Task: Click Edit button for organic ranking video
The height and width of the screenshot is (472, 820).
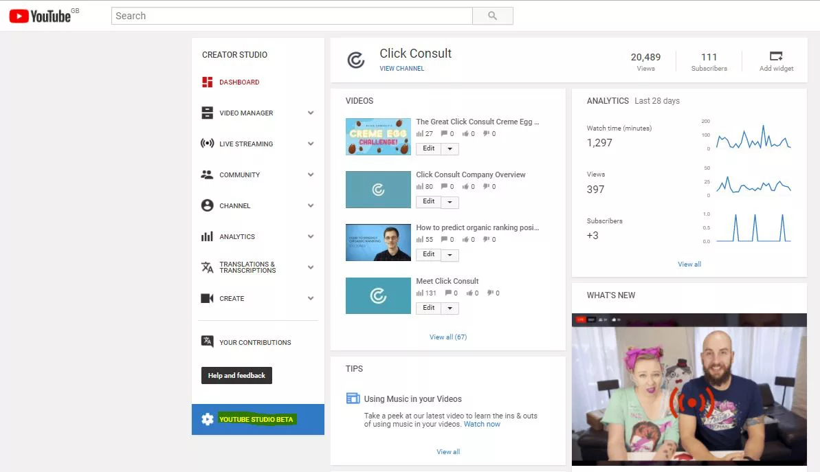Action: (x=428, y=255)
